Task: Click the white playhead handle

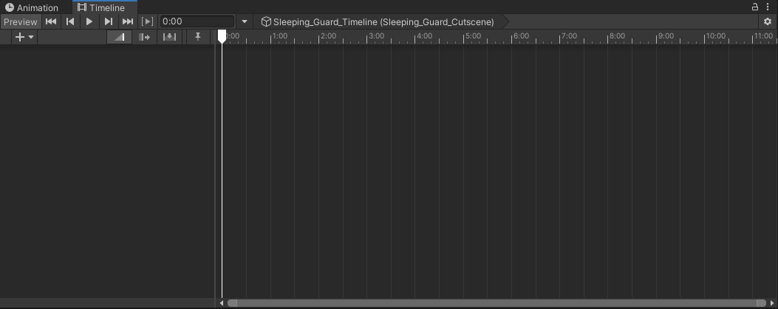Action: [222, 36]
